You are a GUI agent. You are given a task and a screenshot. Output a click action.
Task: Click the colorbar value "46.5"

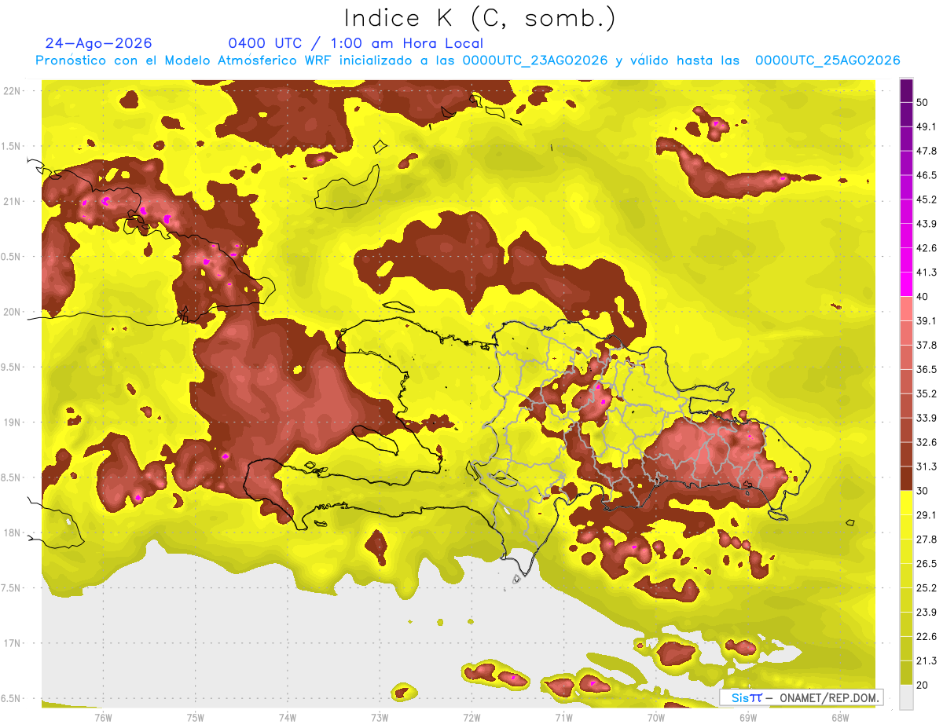(x=926, y=175)
